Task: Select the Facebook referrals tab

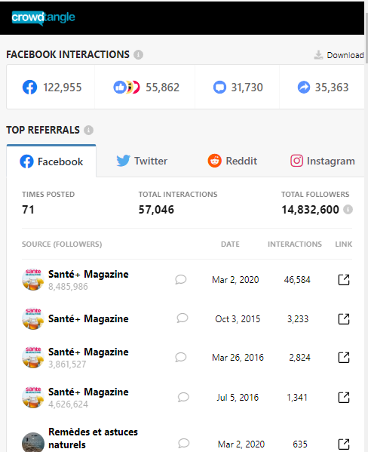Action: pos(51,161)
